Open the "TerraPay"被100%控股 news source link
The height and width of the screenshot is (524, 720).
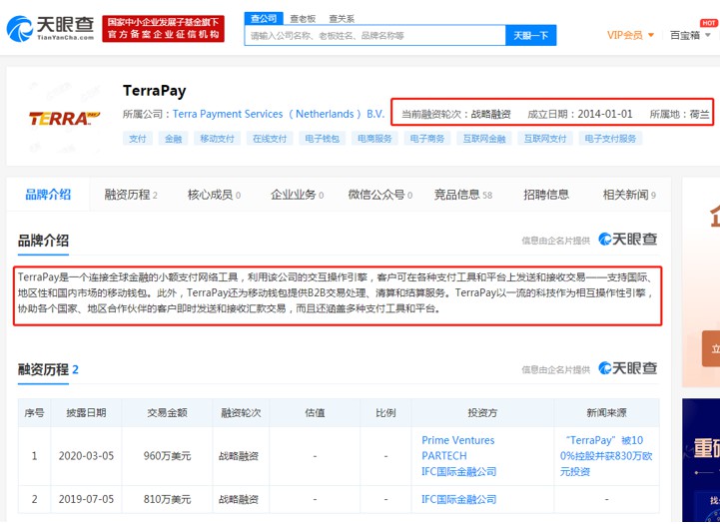click(x=606, y=456)
